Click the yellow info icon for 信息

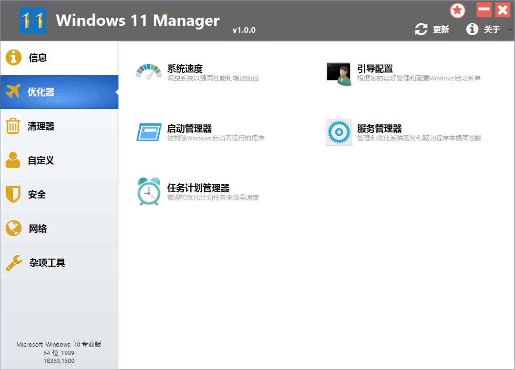click(13, 58)
